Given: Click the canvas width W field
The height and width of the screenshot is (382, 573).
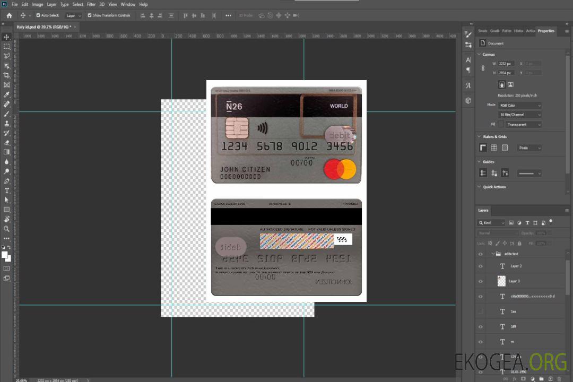Looking at the screenshot, I should pyautogui.click(x=506, y=64).
